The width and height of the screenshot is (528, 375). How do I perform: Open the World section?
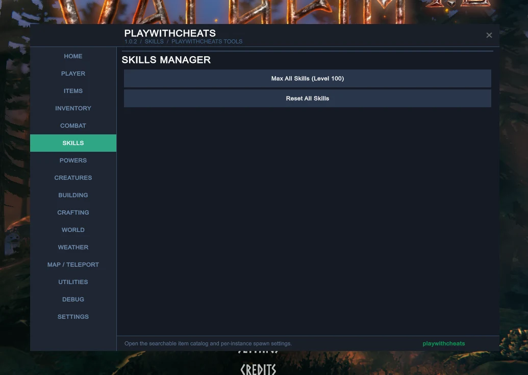(x=73, y=230)
